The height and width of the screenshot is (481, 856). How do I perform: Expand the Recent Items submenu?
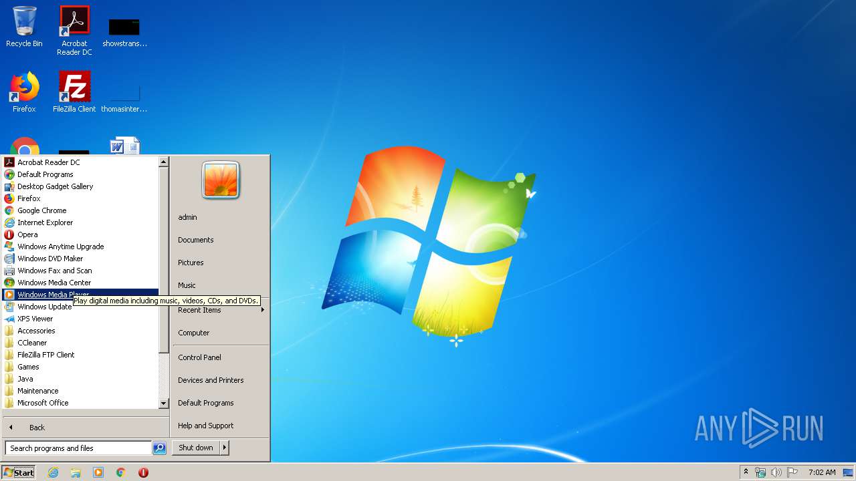click(221, 310)
